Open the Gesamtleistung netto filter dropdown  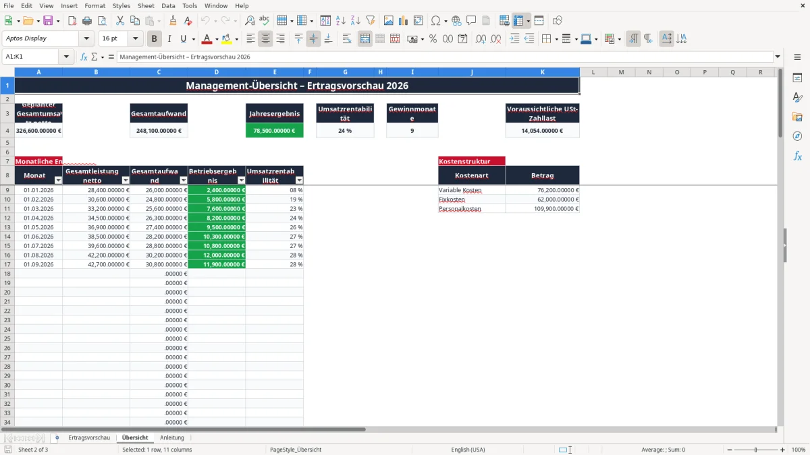coord(125,181)
